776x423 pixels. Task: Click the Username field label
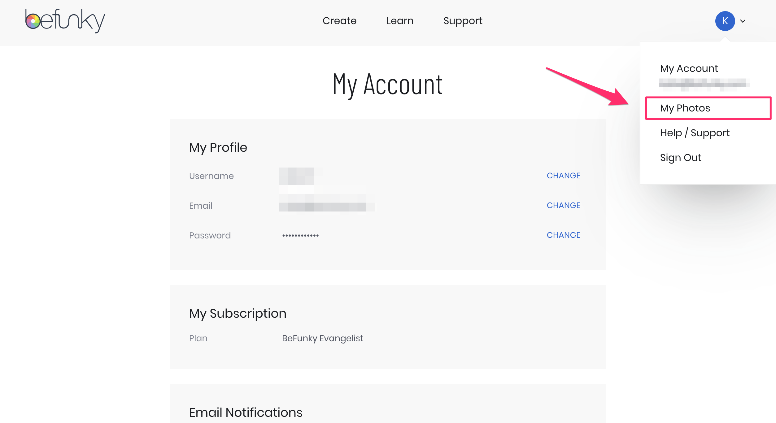[x=211, y=176]
